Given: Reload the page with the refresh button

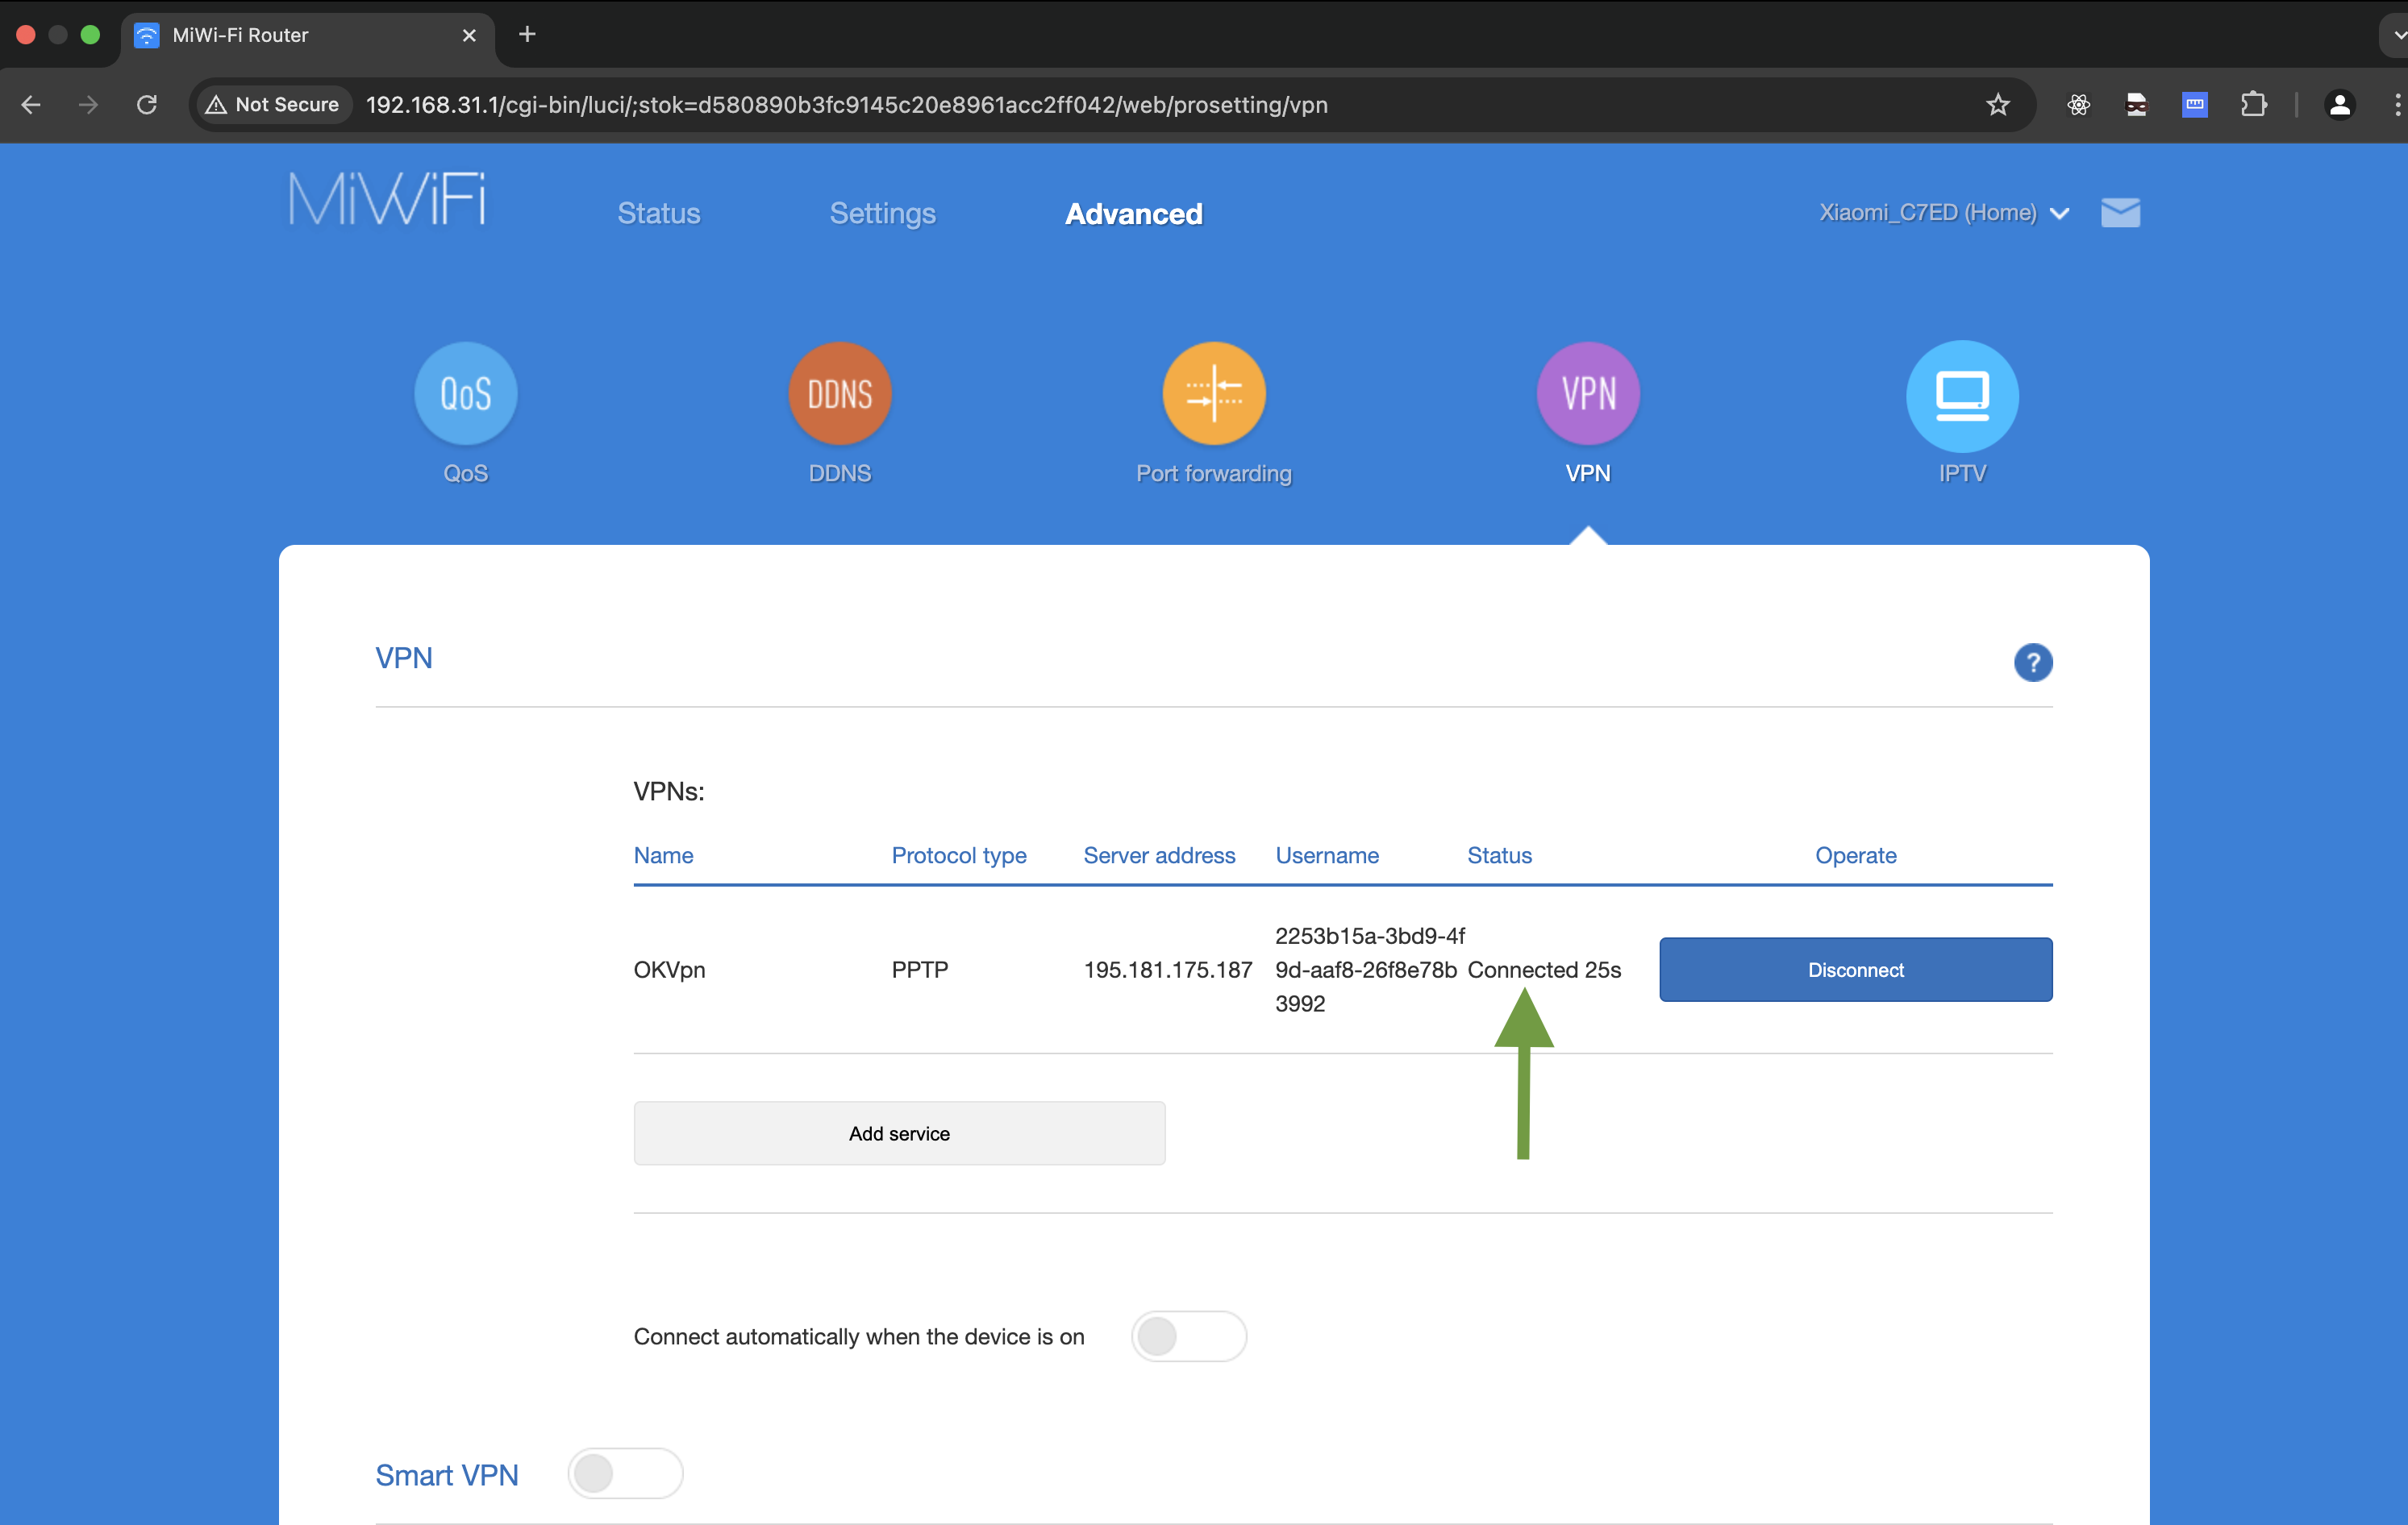Looking at the screenshot, I should click(147, 105).
